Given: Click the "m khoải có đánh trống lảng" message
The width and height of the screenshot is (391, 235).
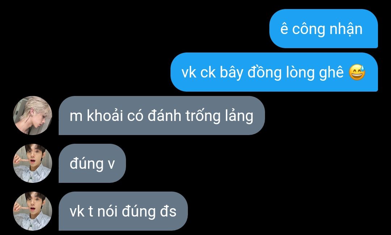Looking at the screenshot, I should coord(161,116).
